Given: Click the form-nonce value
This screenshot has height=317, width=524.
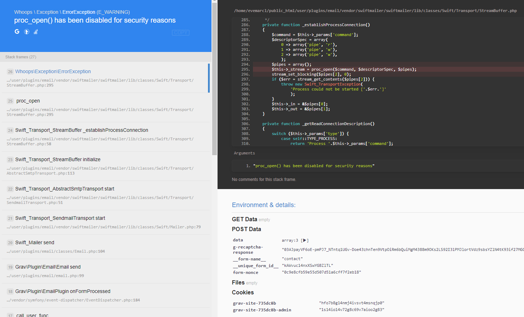Looking at the screenshot, I should coord(321,272).
